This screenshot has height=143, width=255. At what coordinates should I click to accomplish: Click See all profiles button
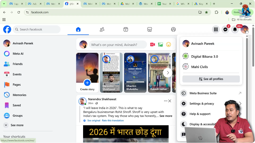[211, 79]
